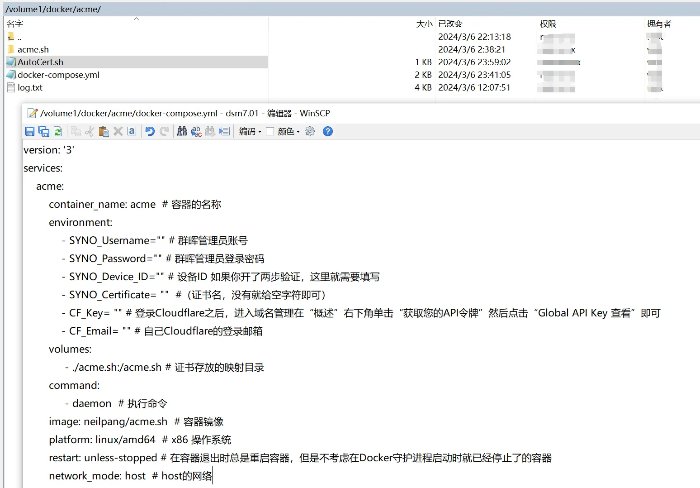Click the Save All (double floppy) icon
Image resolution: width=700 pixels, height=488 pixels.
[44, 131]
